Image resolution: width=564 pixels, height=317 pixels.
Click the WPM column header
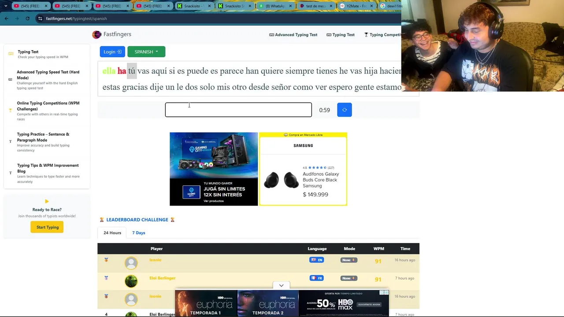[378, 249]
